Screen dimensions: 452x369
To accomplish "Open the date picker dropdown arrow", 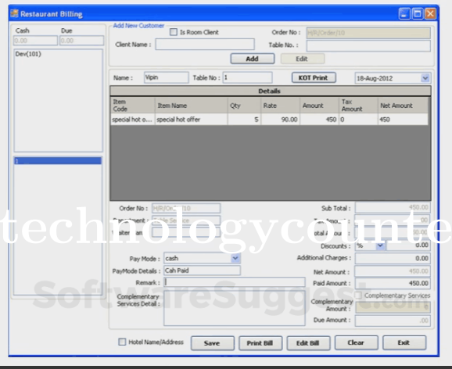I will pos(425,78).
